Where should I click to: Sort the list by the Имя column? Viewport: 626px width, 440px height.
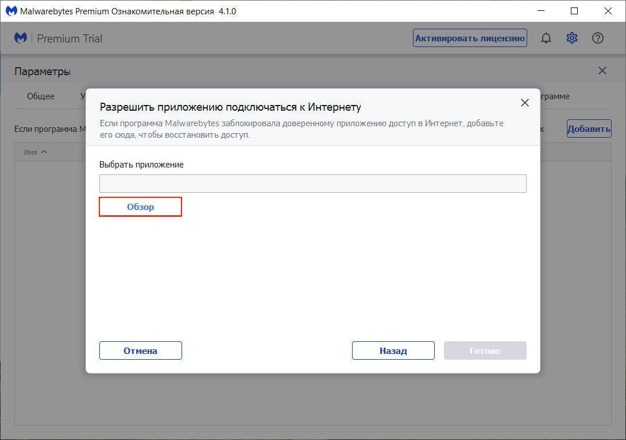click(x=36, y=153)
